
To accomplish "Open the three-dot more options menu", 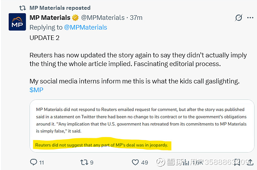I will (x=250, y=18).
